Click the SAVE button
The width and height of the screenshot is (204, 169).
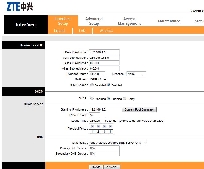tap(96, 167)
